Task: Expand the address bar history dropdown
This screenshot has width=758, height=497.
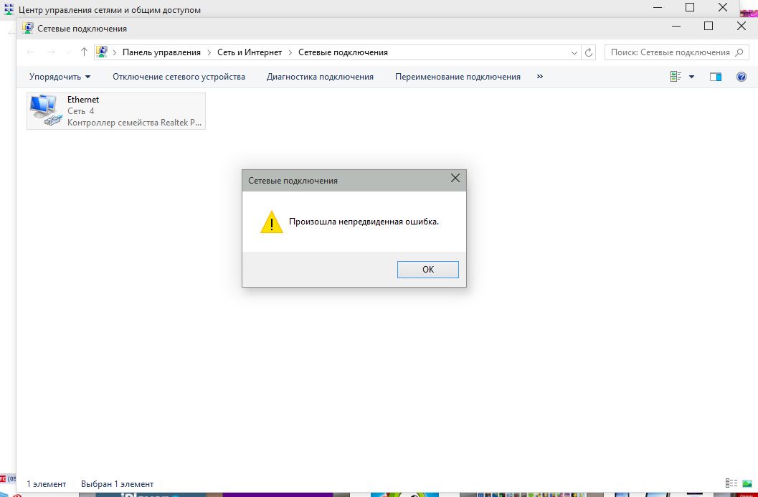Action: click(574, 52)
